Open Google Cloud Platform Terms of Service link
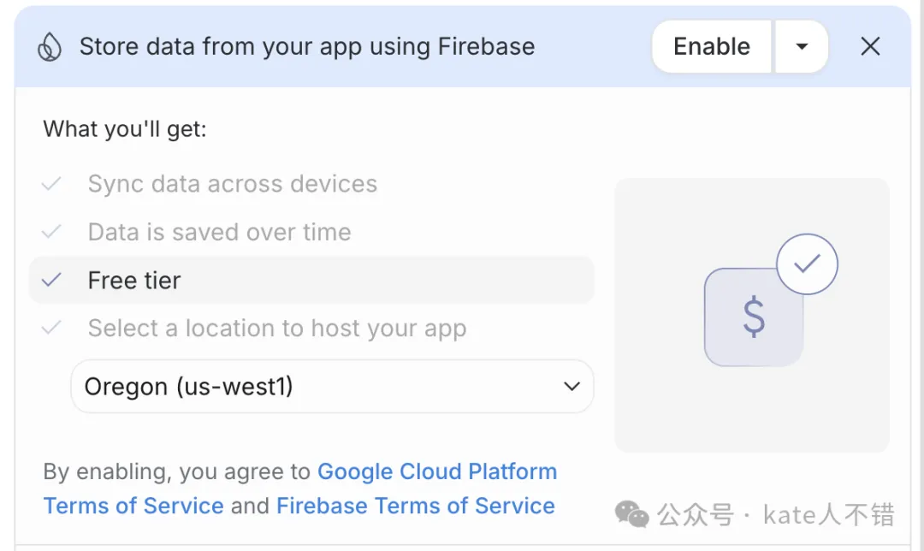This screenshot has width=924, height=551. (436, 471)
